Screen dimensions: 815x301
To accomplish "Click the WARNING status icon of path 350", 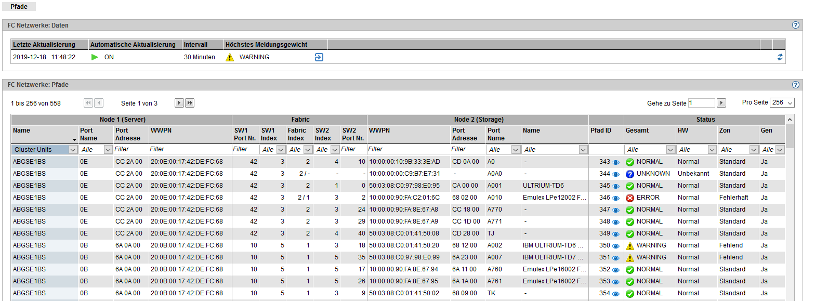I will 630,246.
